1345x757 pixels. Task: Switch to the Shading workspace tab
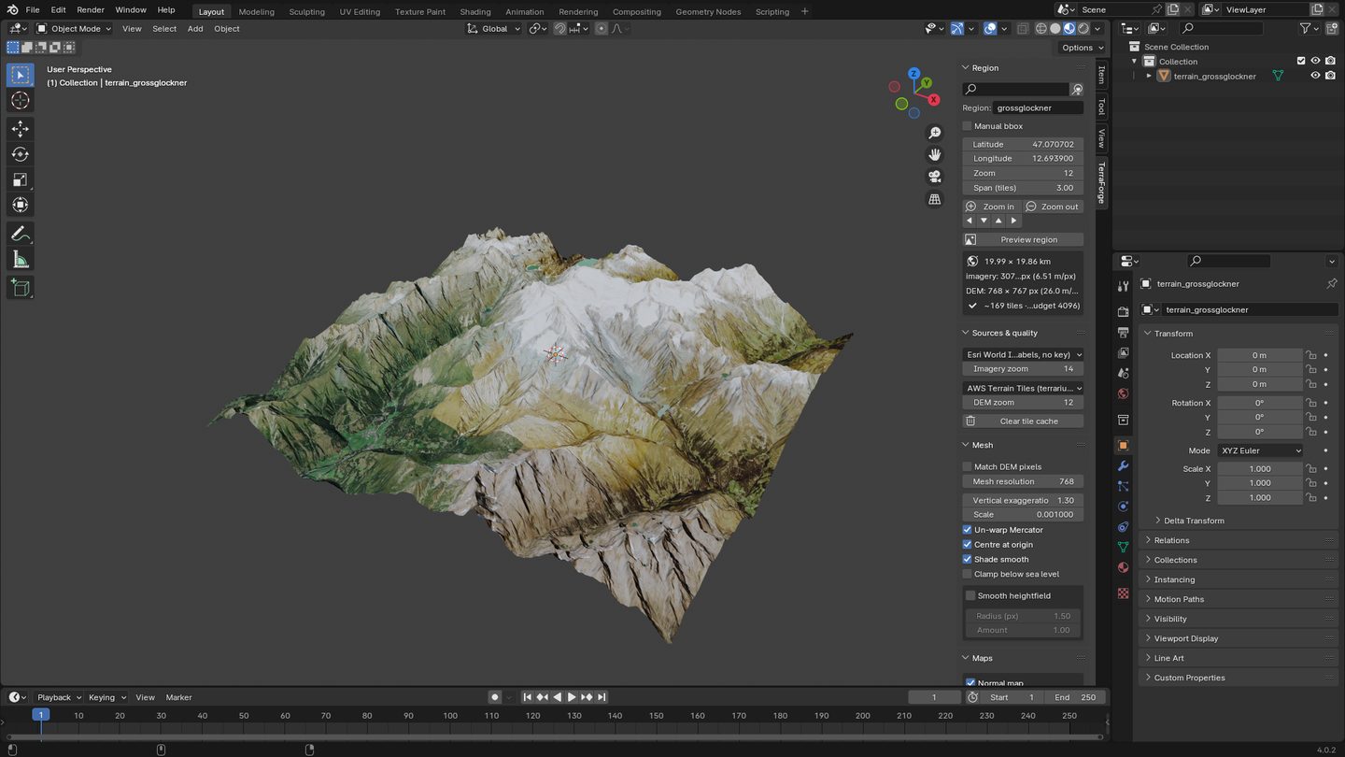(475, 11)
